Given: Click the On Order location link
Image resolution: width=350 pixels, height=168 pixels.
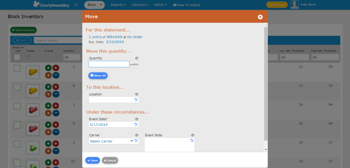Looking at the screenshot, I should pyautogui.click(x=135, y=37).
